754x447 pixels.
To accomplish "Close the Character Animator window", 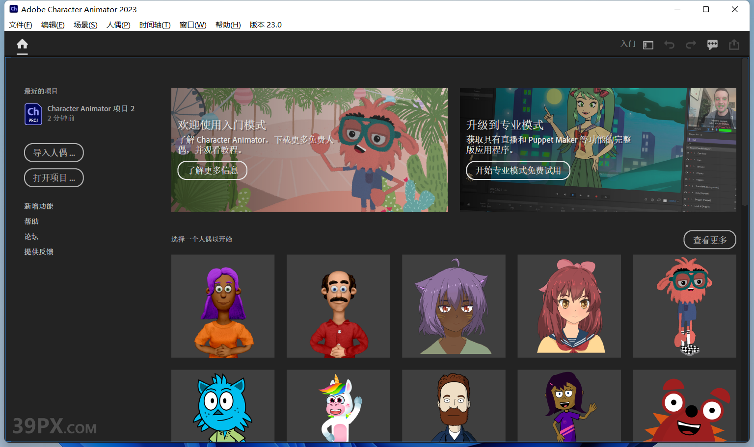I will coord(735,9).
